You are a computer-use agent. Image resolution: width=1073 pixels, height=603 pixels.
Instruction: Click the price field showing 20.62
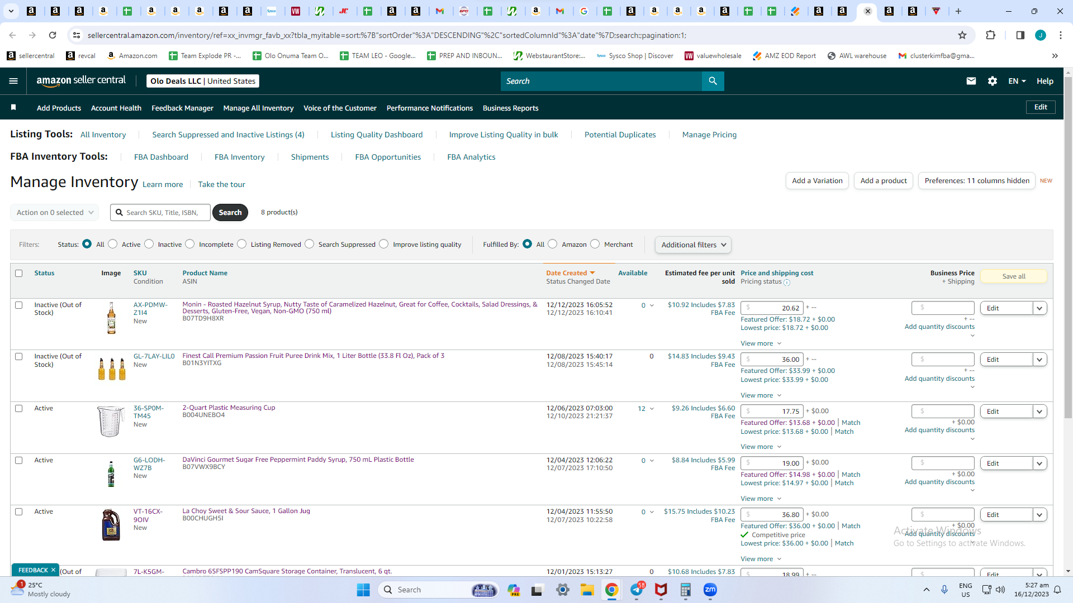click(x=772, y=308)
